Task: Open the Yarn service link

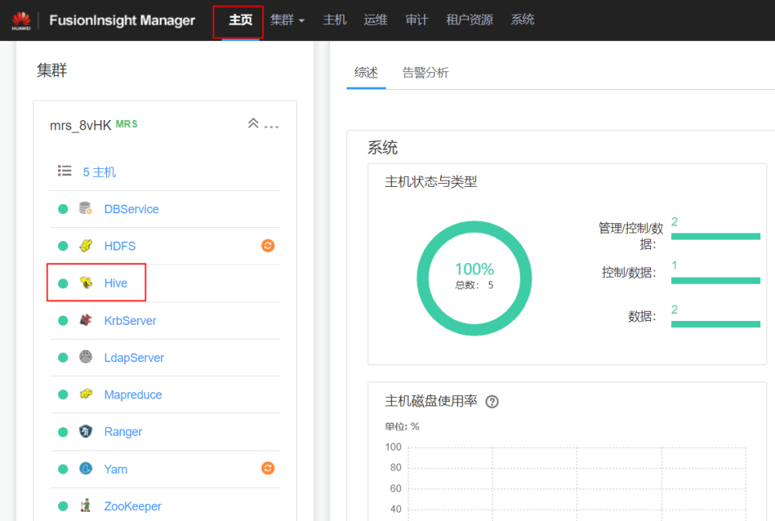Action: [115, 469]
